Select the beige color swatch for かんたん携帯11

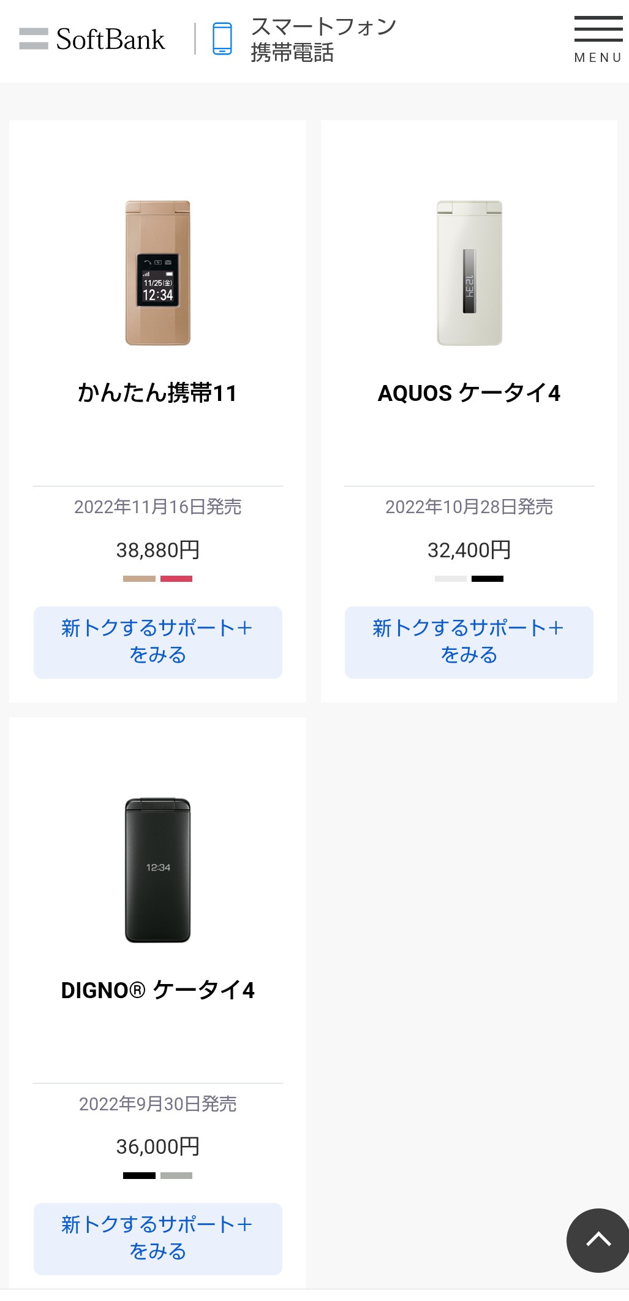point(139,579)
